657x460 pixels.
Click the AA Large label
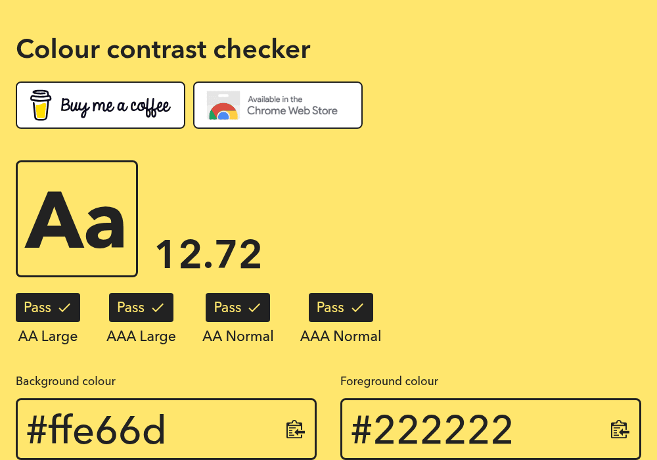(48, 336)
